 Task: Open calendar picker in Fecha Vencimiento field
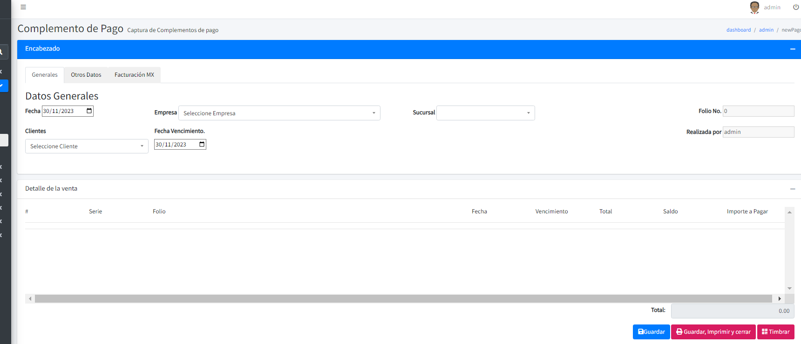click(x=202, y=144)
